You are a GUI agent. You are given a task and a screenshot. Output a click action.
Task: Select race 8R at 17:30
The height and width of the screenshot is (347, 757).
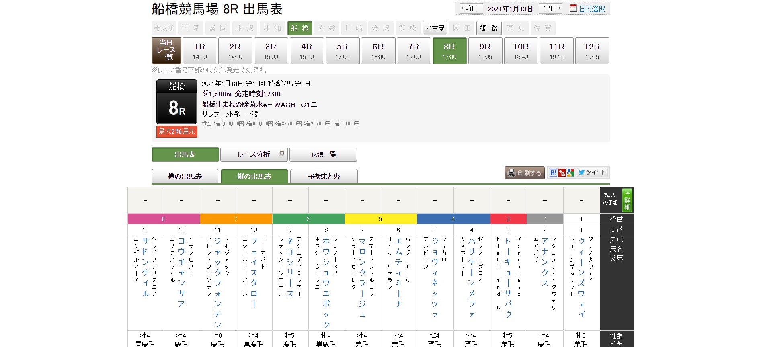[x=449, y=51]
